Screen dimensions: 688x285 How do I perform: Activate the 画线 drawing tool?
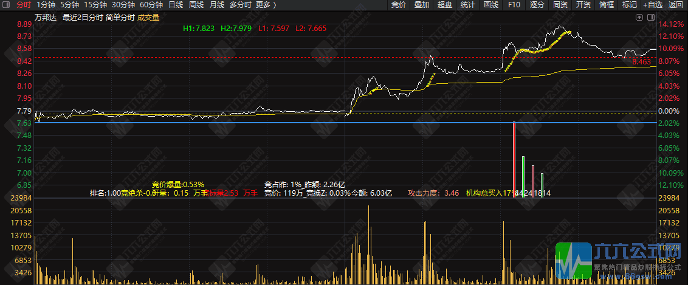[491, 5]
